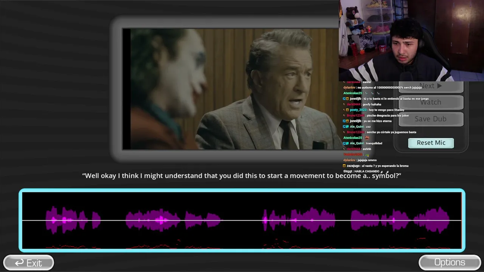The image size is (484, 272).
Task: Click the streamer webcam overlay
Action: (411, 40)
